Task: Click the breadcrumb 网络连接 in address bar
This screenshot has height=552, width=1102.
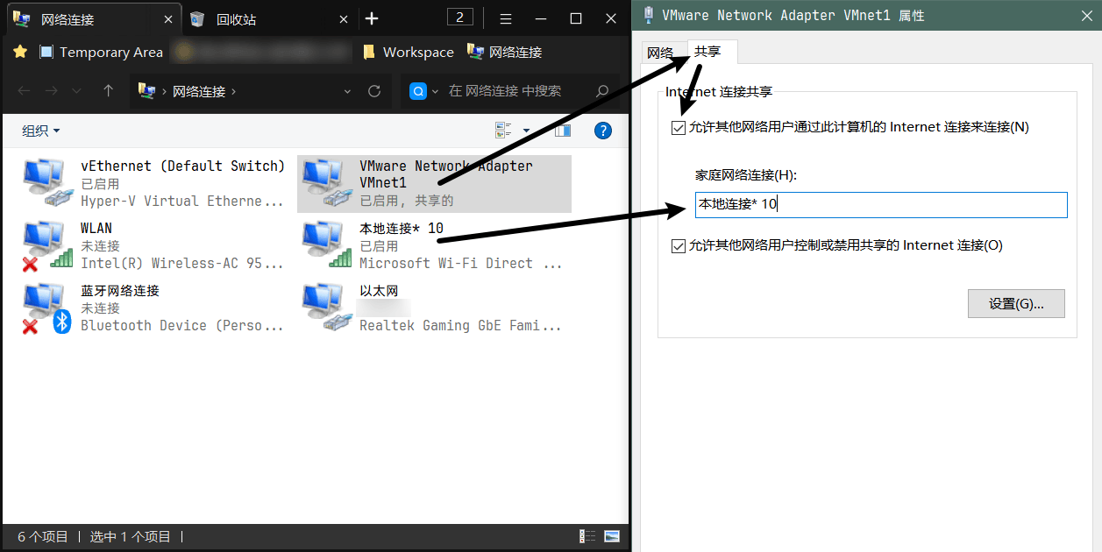Action: (x=199, y=91)
